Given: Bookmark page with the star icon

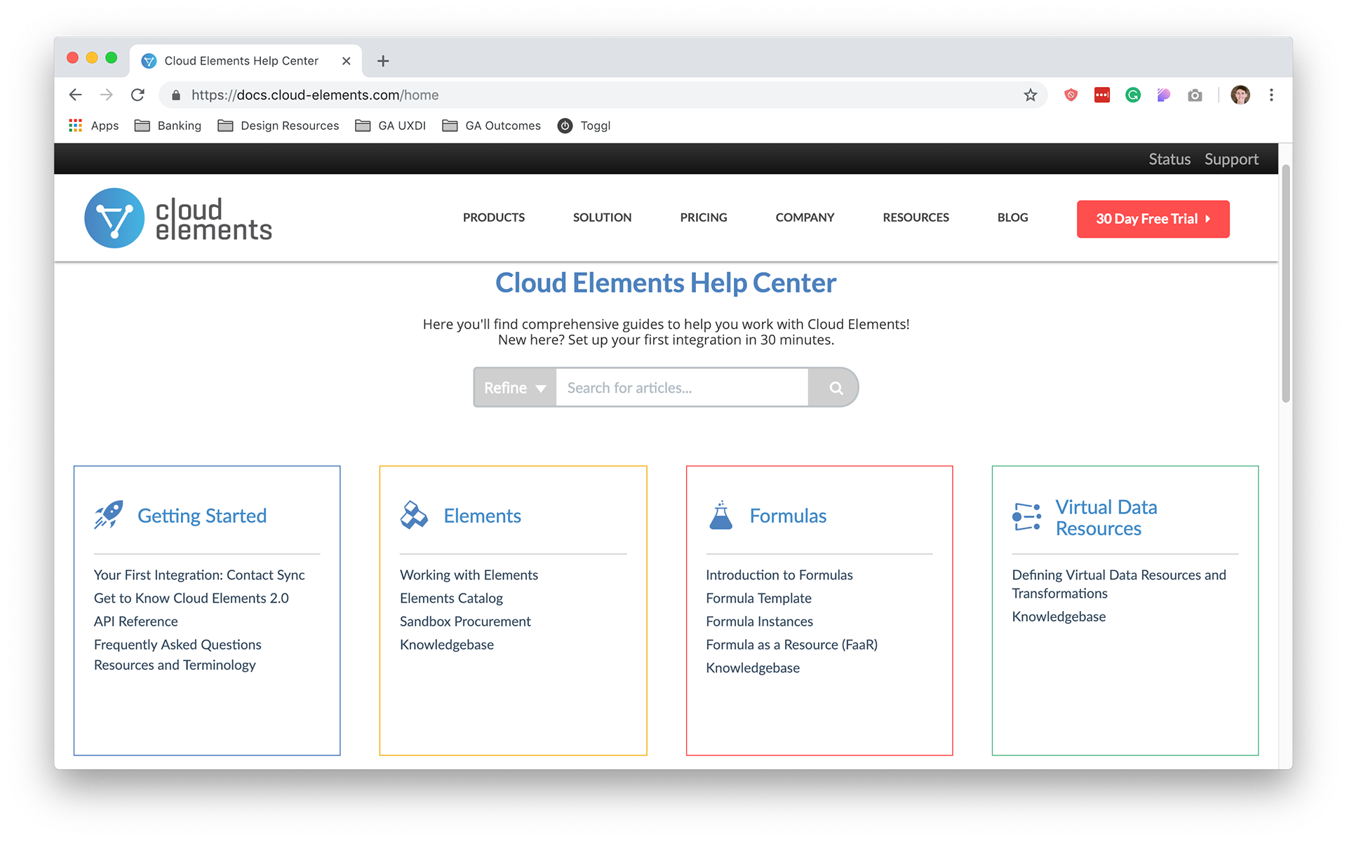Looking at the screenshot, I should [1030, 95].
